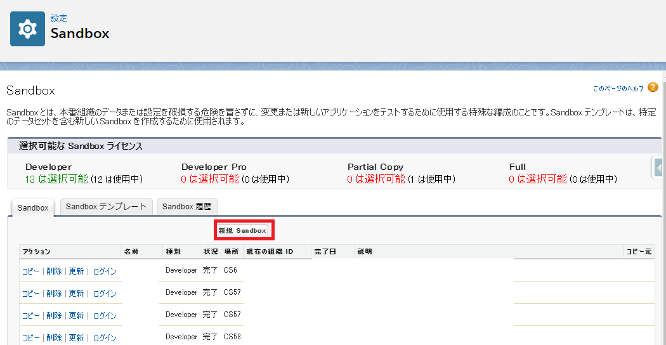Click 更新 in the CS6 row
666x345 pixels.
pos(77,271)
